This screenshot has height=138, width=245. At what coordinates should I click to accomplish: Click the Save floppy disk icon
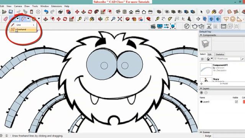10,12
